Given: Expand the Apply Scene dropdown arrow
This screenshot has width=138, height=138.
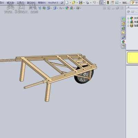Looking at the screenshot, I should point(75,8).
